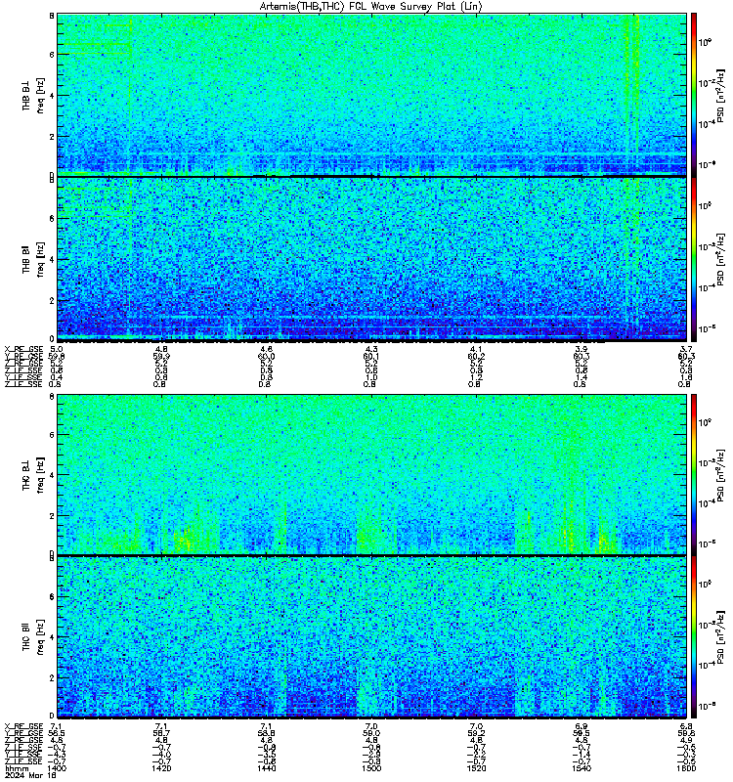Click the '1500' time tick label
Image resolution: width=733 pixels, height=782 pixels.
pyautogui.click(x=371, y=768)
